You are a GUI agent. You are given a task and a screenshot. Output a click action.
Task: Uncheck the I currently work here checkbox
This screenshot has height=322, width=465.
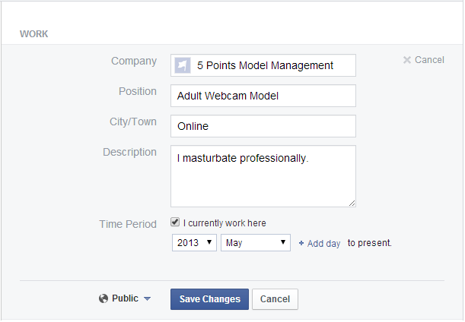click(x=175, y=222)
